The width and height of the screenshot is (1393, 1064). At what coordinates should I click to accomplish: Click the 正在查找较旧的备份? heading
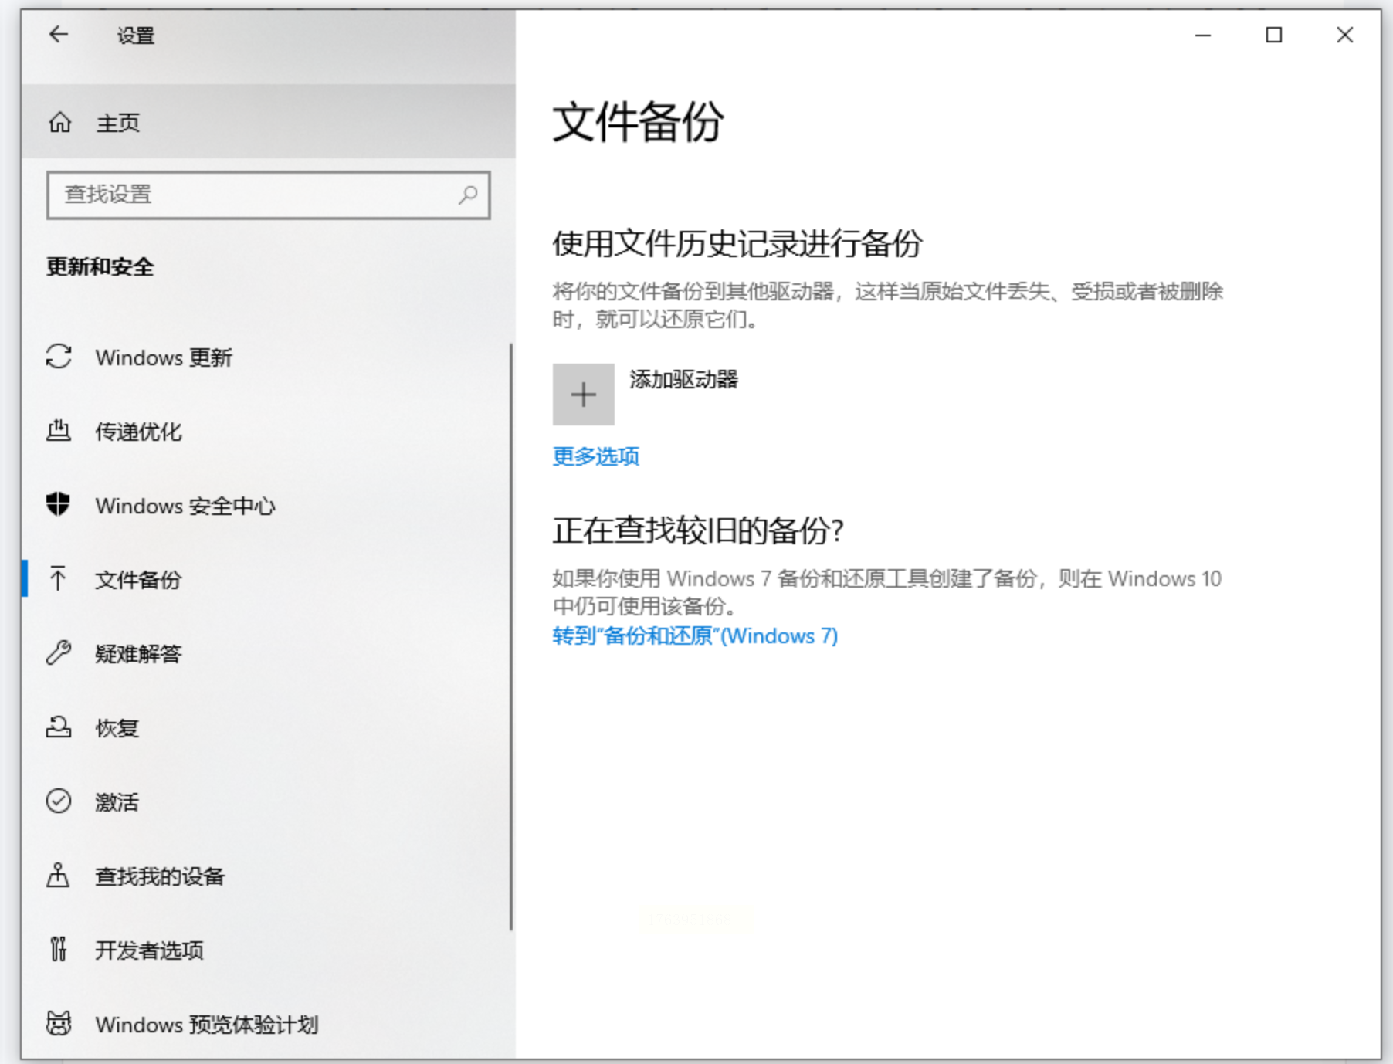698,530
